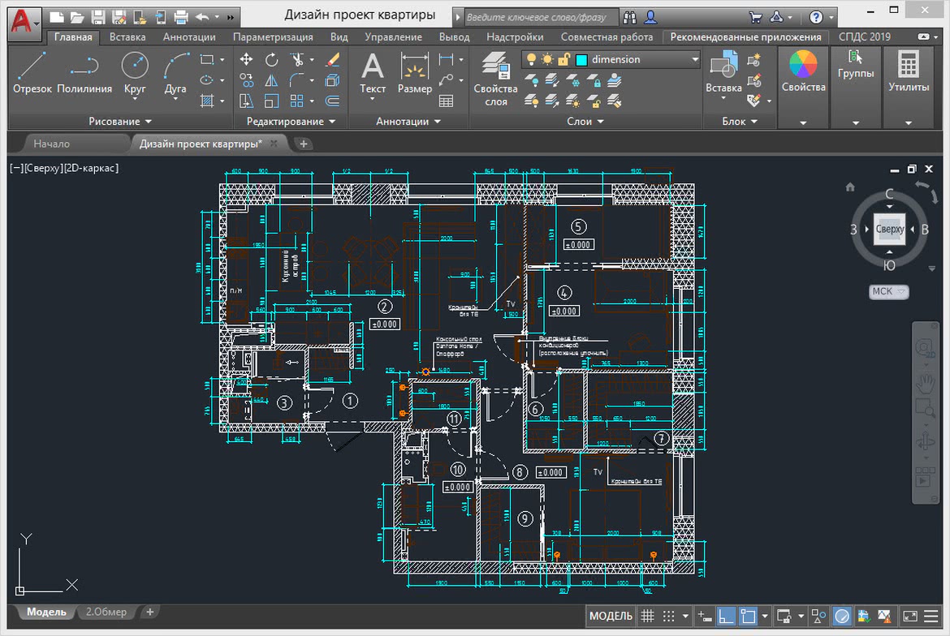Open the МСК coordinate system dropdown

tap(889, 291)
